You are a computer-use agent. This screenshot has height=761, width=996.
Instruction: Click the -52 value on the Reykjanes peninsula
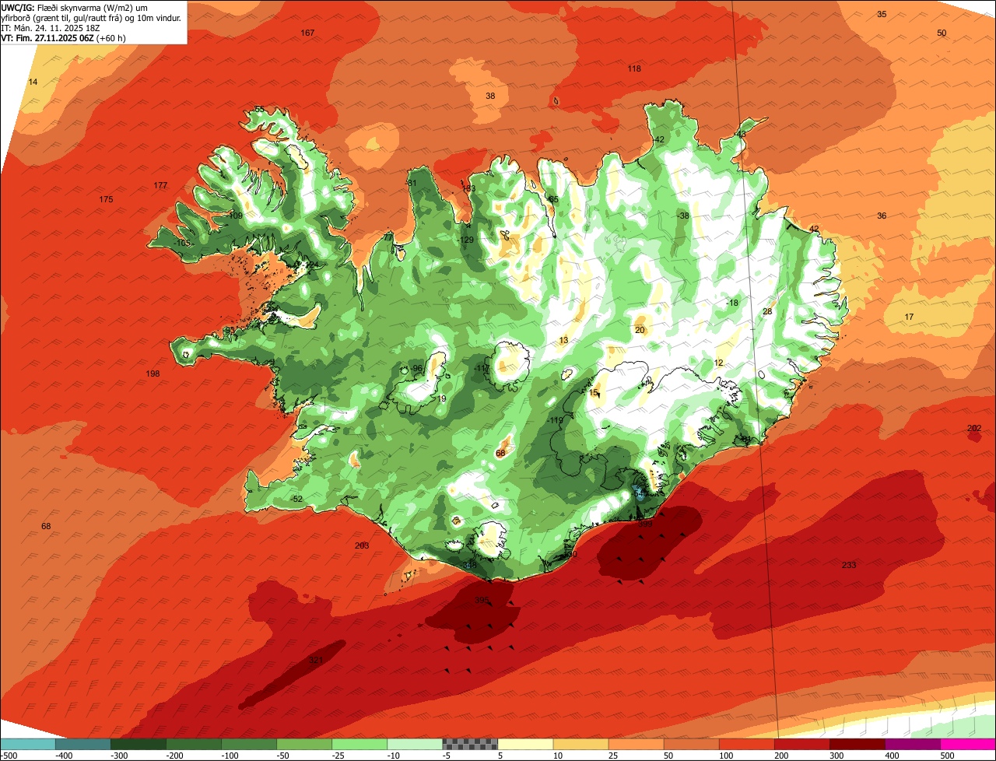(x=296, y=499)
